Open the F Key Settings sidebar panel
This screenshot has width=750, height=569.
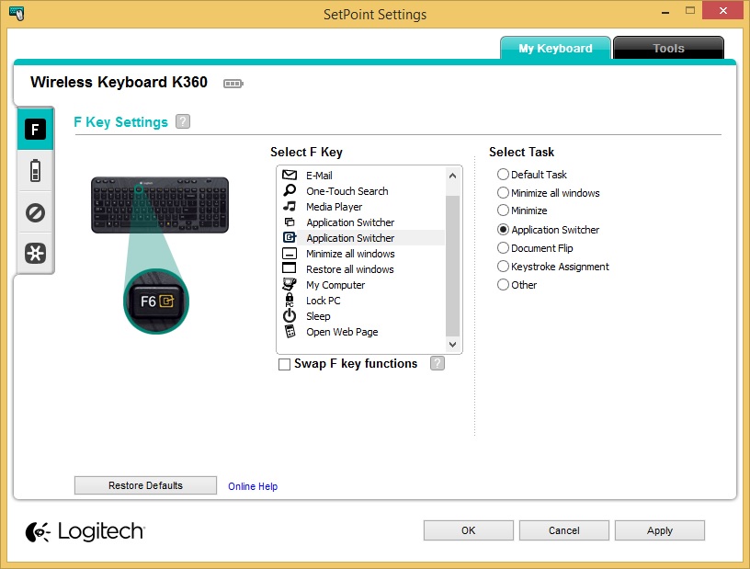click(36, 130)
